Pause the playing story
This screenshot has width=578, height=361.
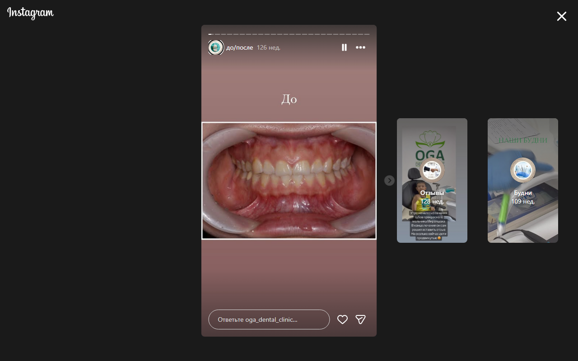click(x=344, y=47)
